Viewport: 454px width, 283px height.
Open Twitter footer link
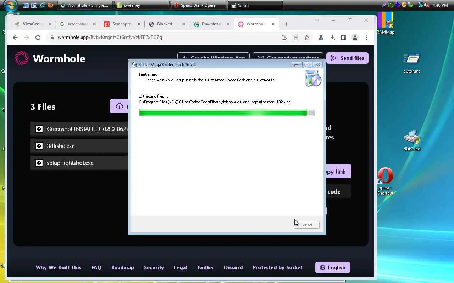(x=205, y=267)
